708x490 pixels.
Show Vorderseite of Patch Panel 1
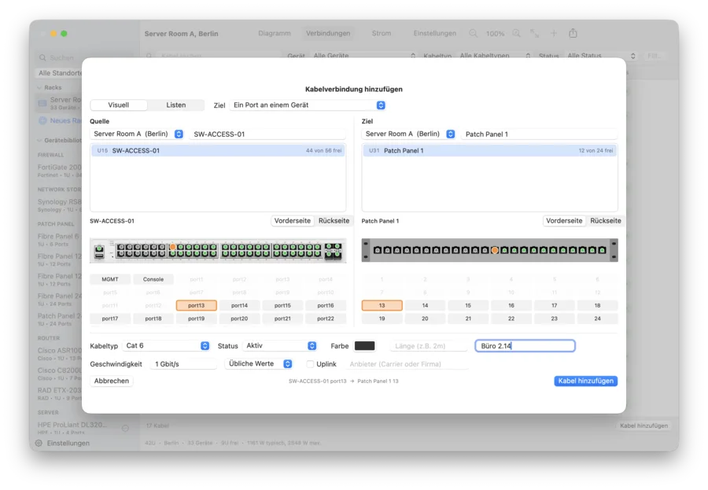pyautogui.click(x=564, y=221)
